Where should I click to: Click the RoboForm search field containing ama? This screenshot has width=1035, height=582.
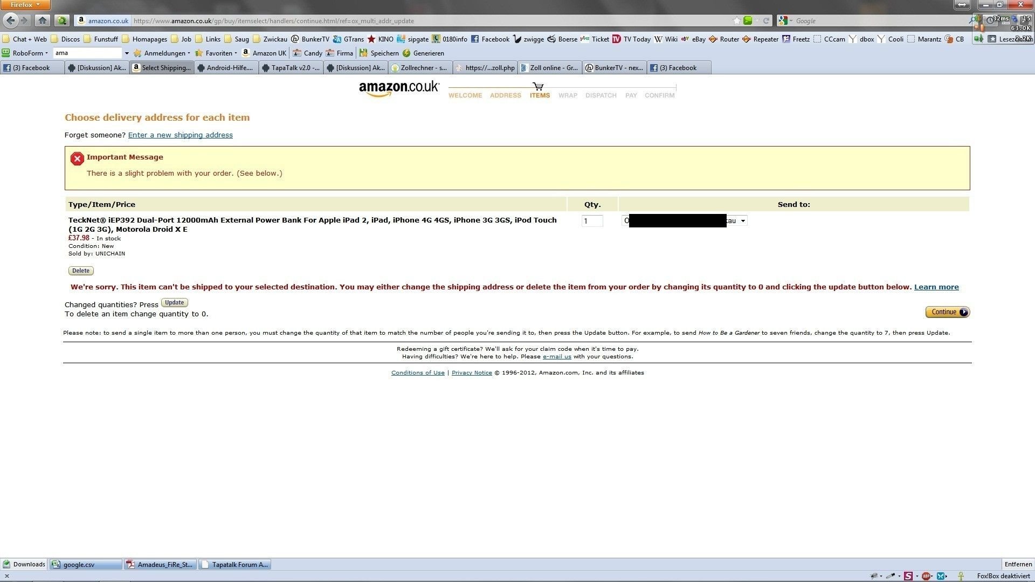[88, 53]
